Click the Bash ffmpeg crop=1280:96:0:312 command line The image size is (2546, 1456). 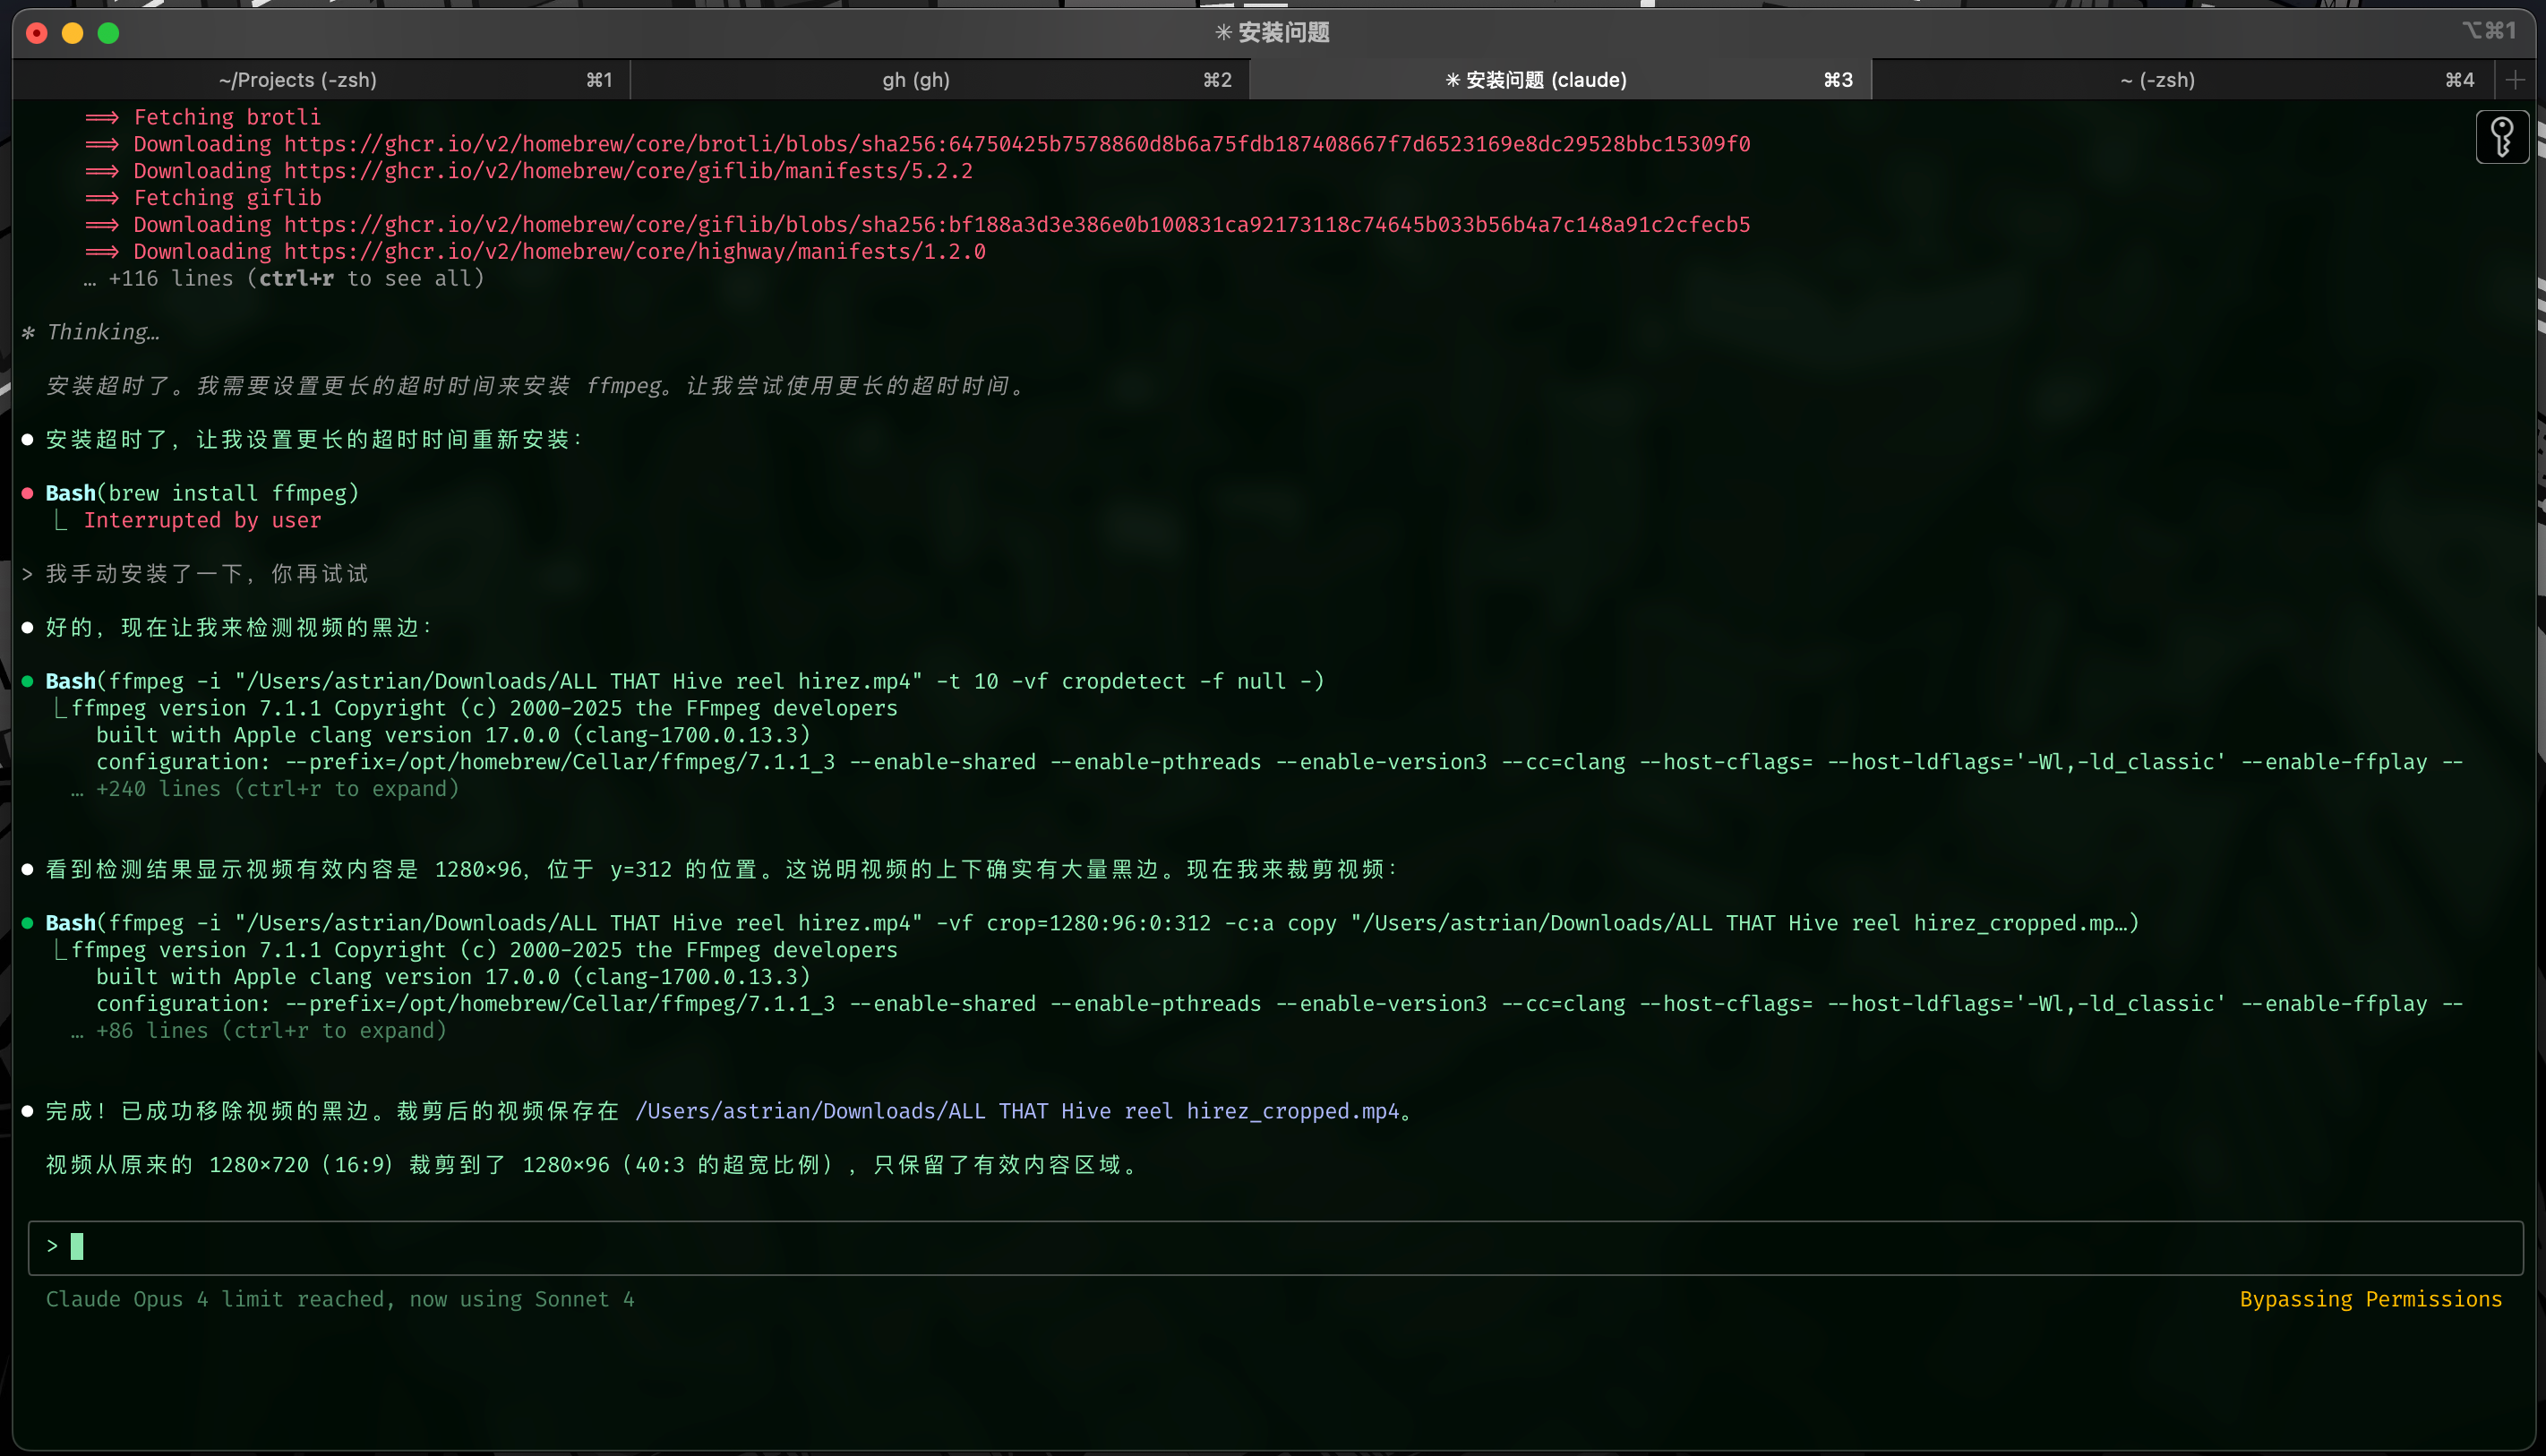click(x=1092, y=923)
